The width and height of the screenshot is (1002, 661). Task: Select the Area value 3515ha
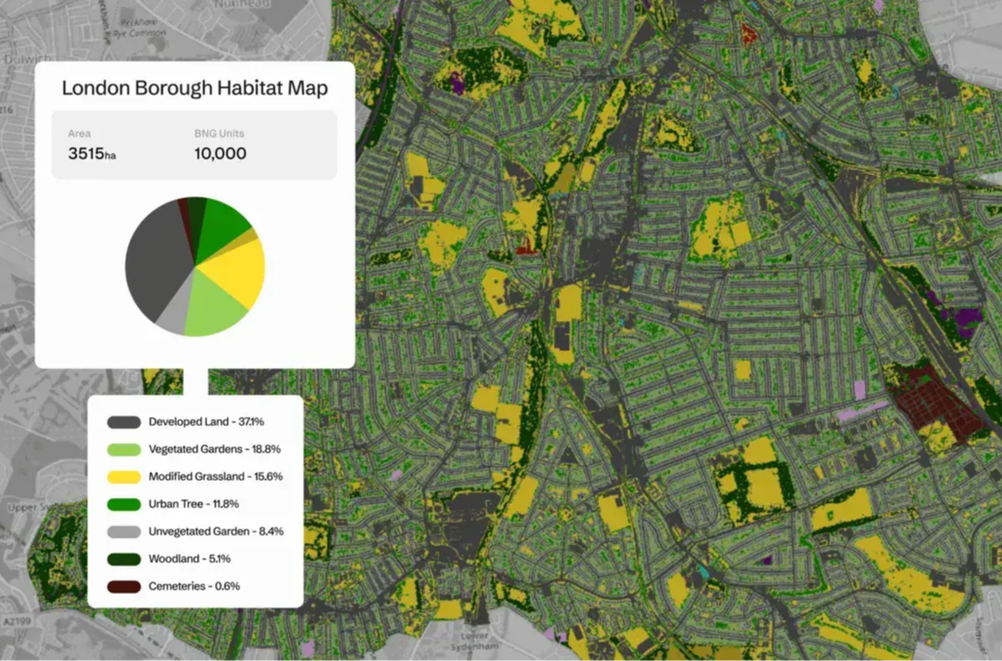click(x=92, y=153)
